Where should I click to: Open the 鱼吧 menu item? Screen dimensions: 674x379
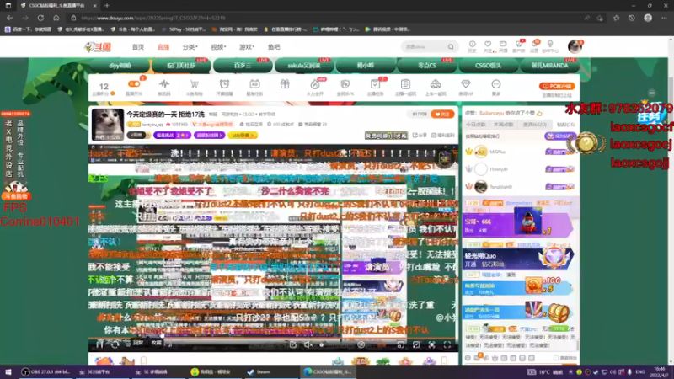274,47
